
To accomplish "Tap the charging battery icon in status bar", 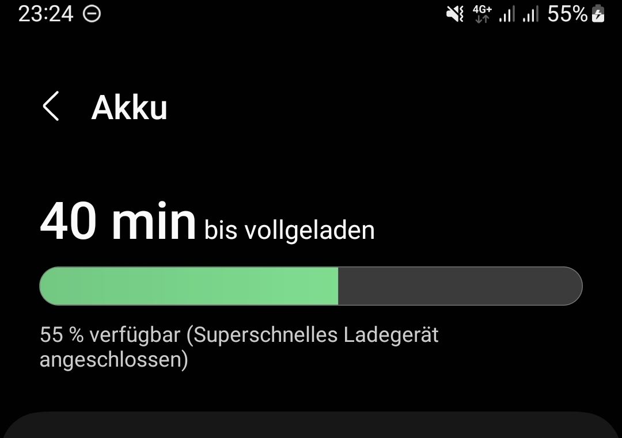I will (x=598, y=14).
